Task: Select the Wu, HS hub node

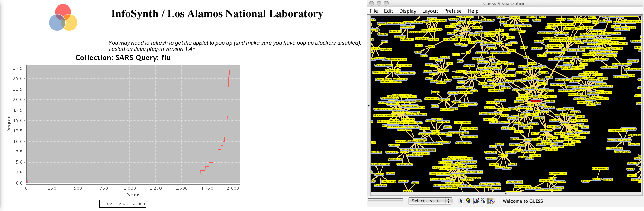Action: coord(565,124)
